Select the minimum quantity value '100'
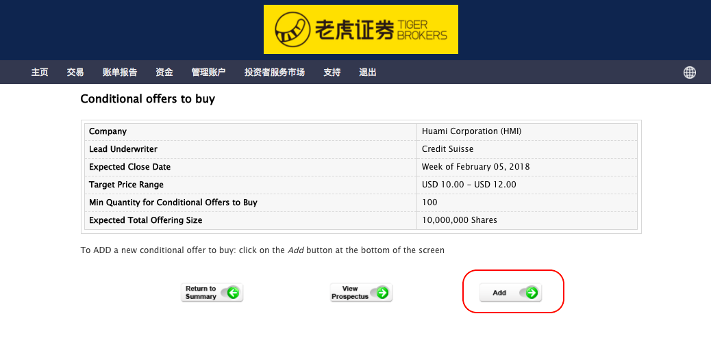Image resolution: width=711 pixels, height=342 pixels. pyautogui.click(x=429, y=202)
